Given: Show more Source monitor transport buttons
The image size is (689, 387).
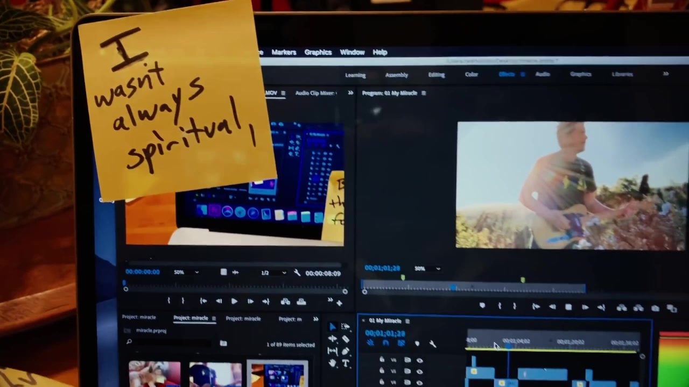Looking at the screenshot, I should [x=330, y=300].
